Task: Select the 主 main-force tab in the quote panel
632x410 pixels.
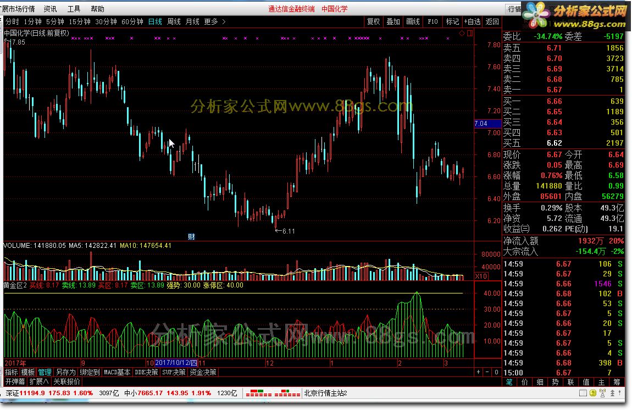Action: point(601,382)
